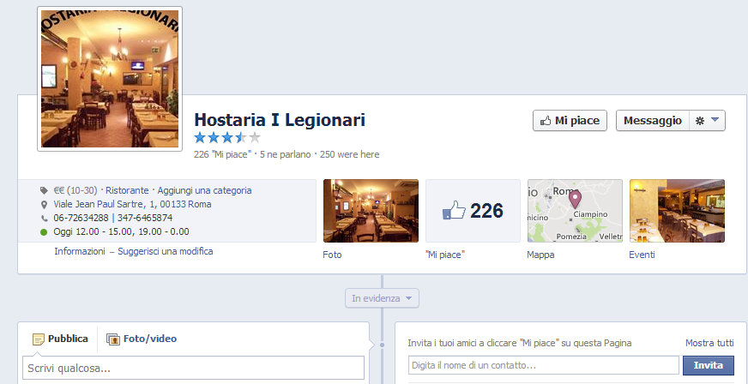Focus the Digita il nome di un contatto field
The width and height of the screenshot is (748, 384).
(543, 365)
